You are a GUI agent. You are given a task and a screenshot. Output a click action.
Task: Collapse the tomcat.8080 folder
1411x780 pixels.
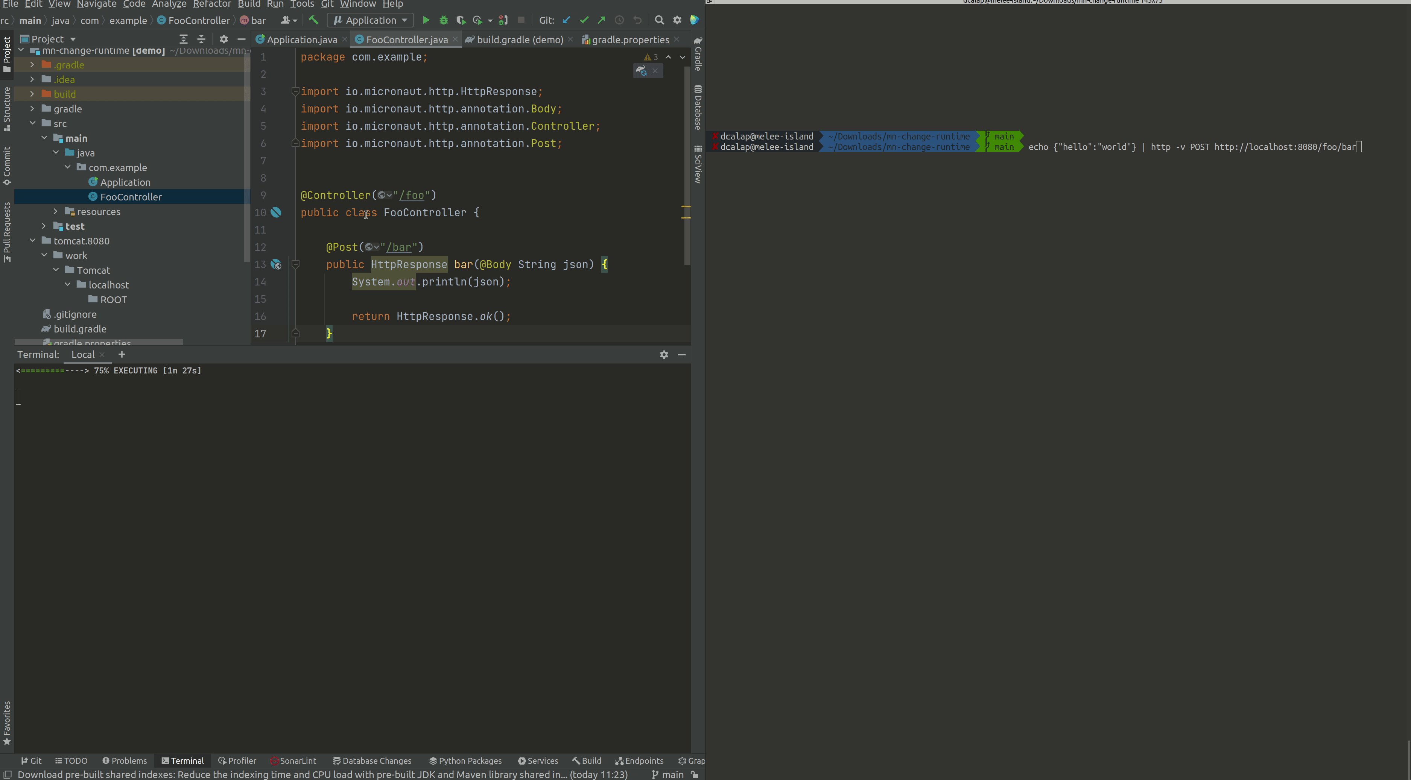click(x=32, y=240)
